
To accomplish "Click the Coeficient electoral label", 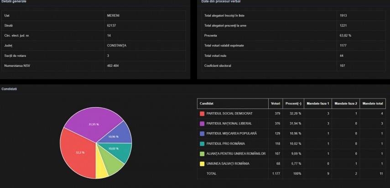I will click(x=218, y=66).
